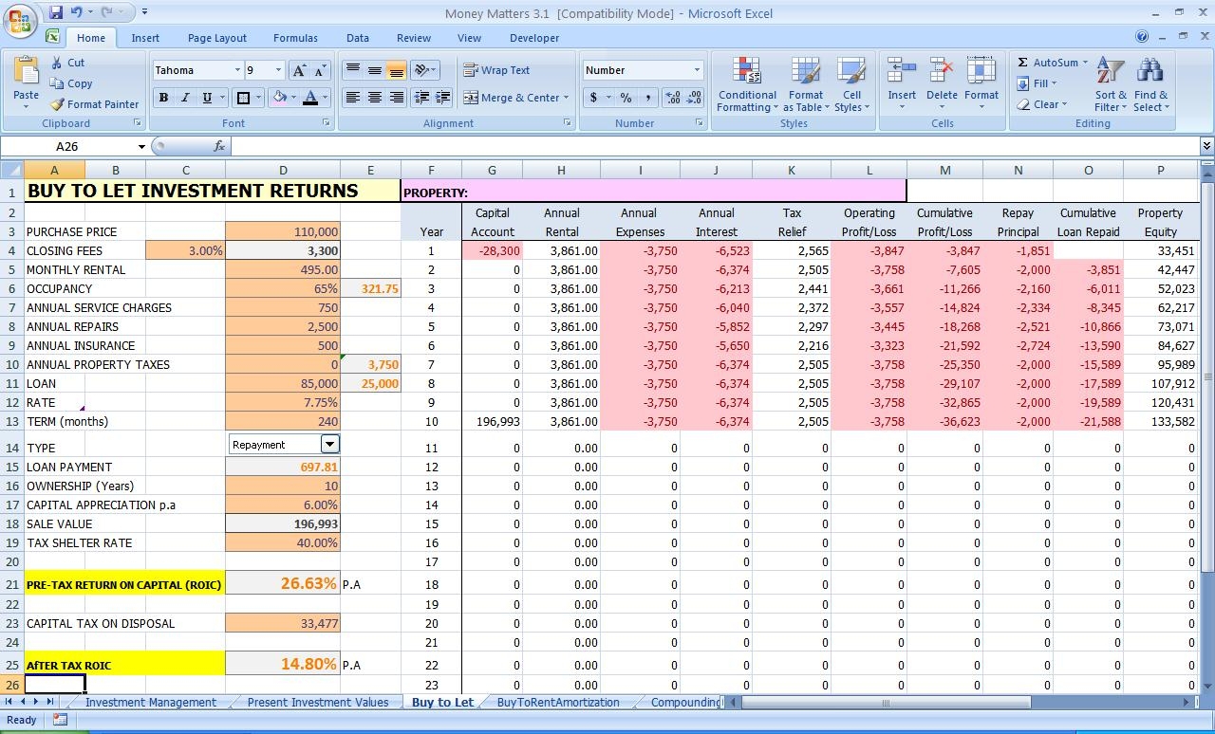Viewport: 1215px width, 734px height.
Task: Open the Tahoma font dropdown
Action: coord(238,69)
